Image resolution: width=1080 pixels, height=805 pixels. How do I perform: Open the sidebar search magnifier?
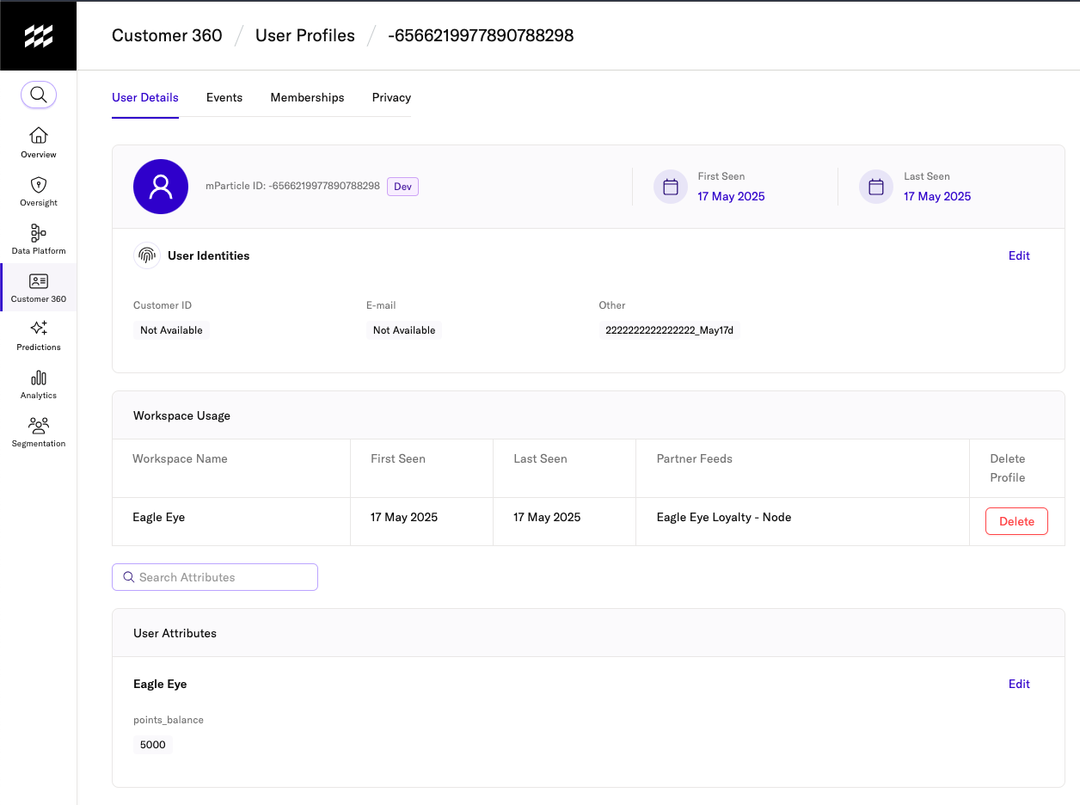[x=39, y=95]
